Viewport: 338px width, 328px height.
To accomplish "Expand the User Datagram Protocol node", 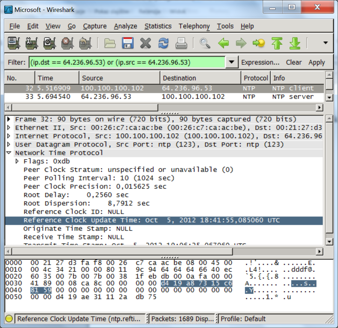I will pyautogui.click(x=9, y=144).
